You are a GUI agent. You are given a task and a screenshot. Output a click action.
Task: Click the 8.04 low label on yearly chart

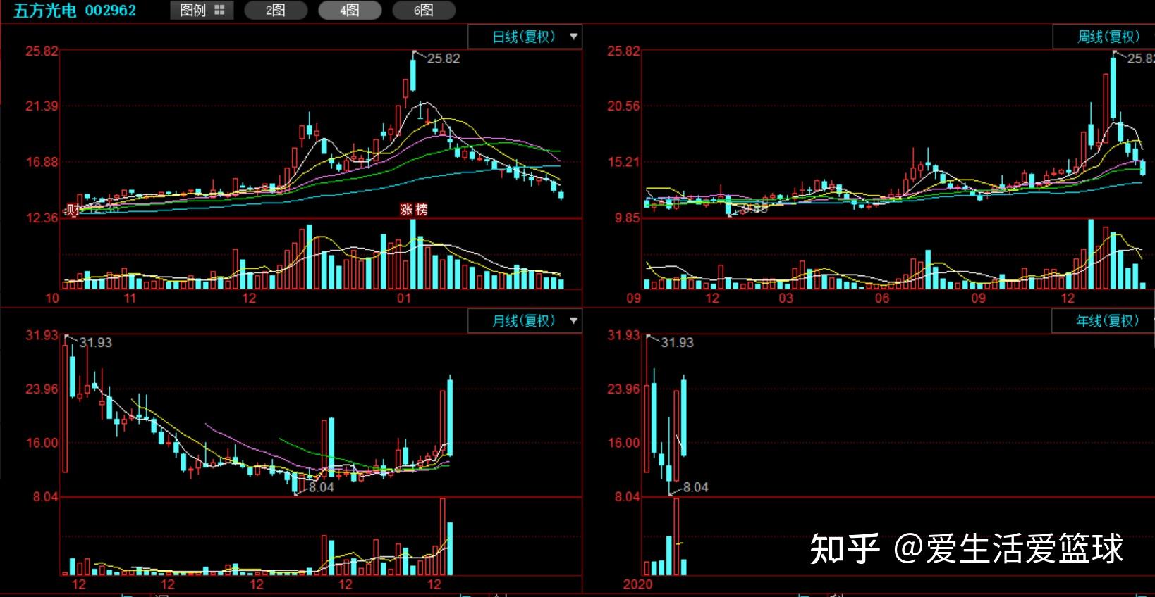pyautogui.click(x=695, y=487)
